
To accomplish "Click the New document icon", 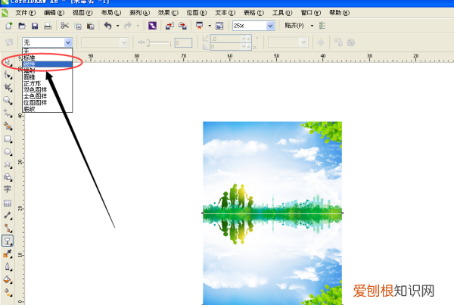I will 8,26.
